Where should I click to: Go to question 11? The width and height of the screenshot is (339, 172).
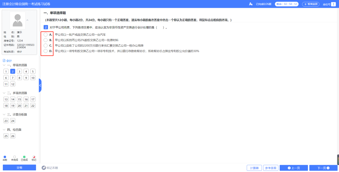[x=6, y=84]
